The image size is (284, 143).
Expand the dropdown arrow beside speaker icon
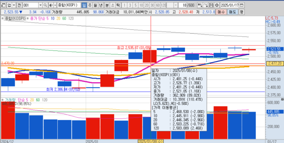coord(55,5)
